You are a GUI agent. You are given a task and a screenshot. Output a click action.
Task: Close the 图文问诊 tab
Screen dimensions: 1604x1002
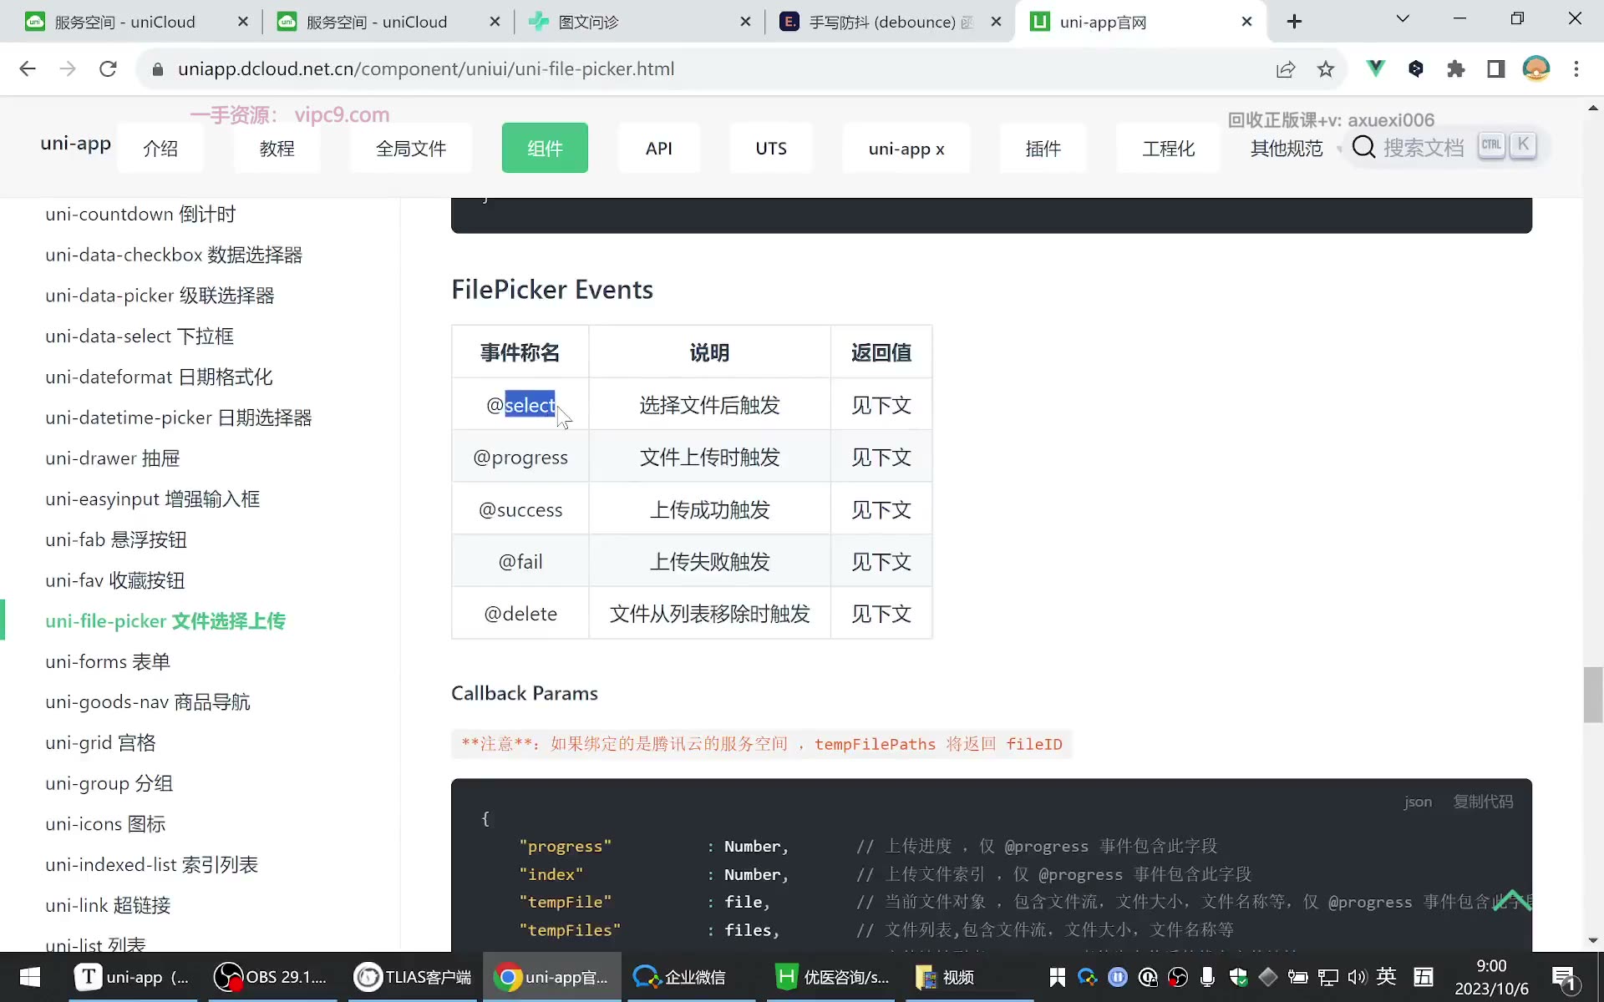coord(745,22)
